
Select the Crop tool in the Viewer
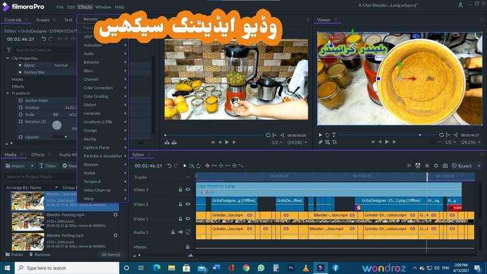pyautogui.click(x=334, y=142)
